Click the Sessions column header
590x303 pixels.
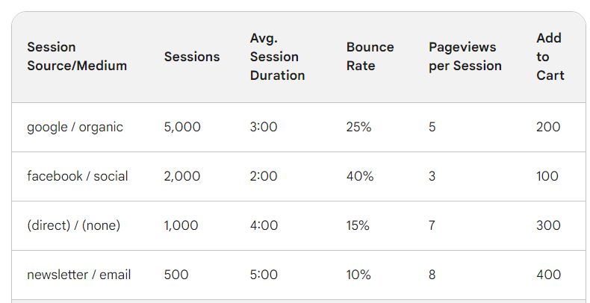click(192, 57)
